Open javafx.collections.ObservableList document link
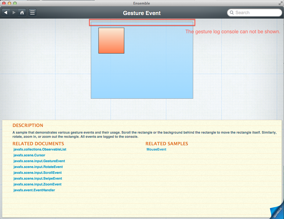Screen dimensions: 284x219 (x=40, y=149)
